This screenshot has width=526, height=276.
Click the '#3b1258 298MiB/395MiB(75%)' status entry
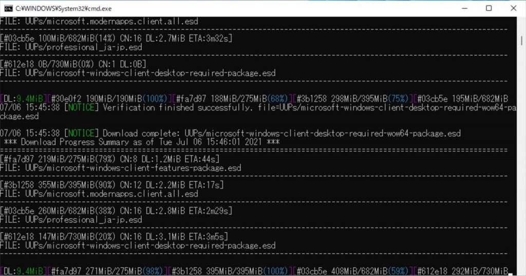click(x=352, y=99)
